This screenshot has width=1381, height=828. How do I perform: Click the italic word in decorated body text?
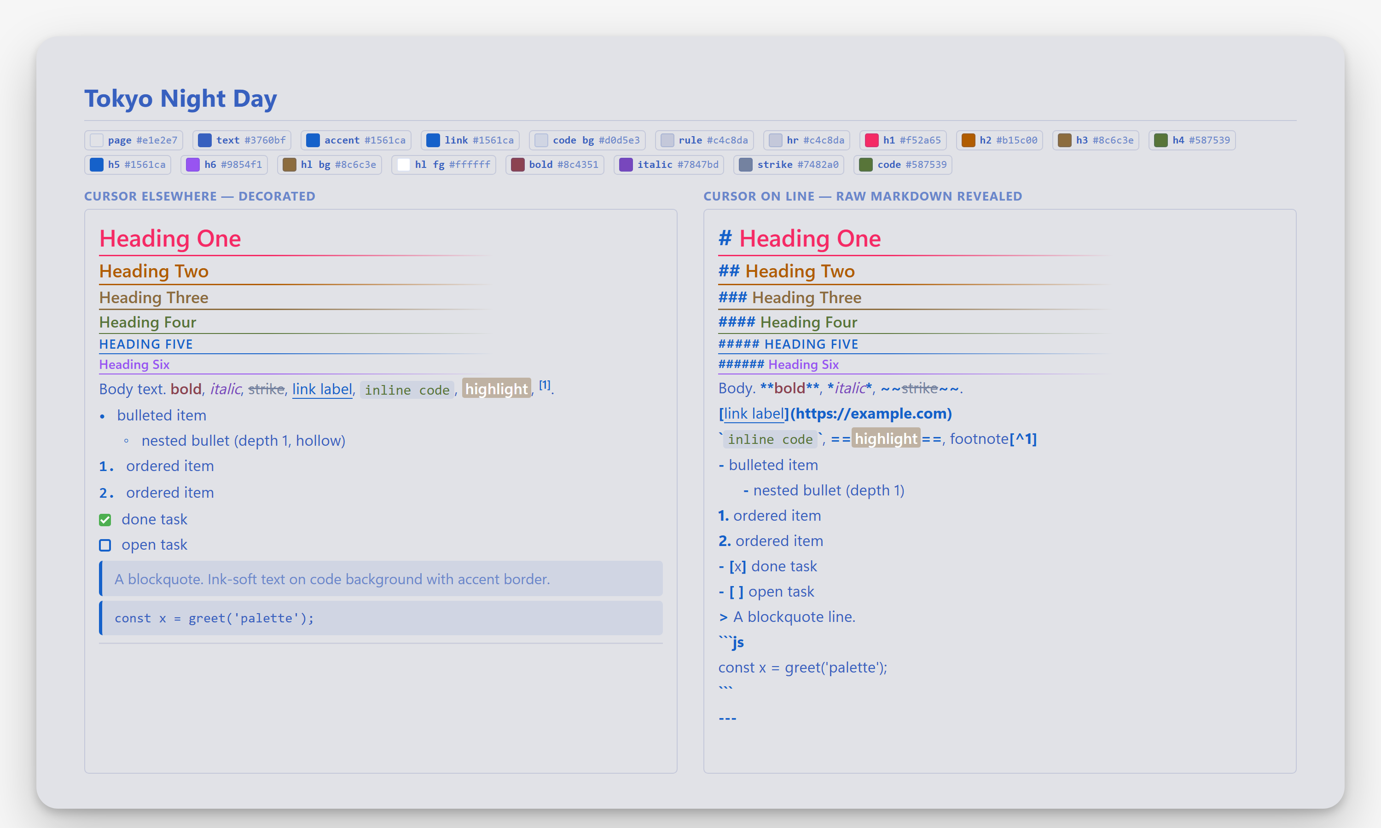pos(226,389)
